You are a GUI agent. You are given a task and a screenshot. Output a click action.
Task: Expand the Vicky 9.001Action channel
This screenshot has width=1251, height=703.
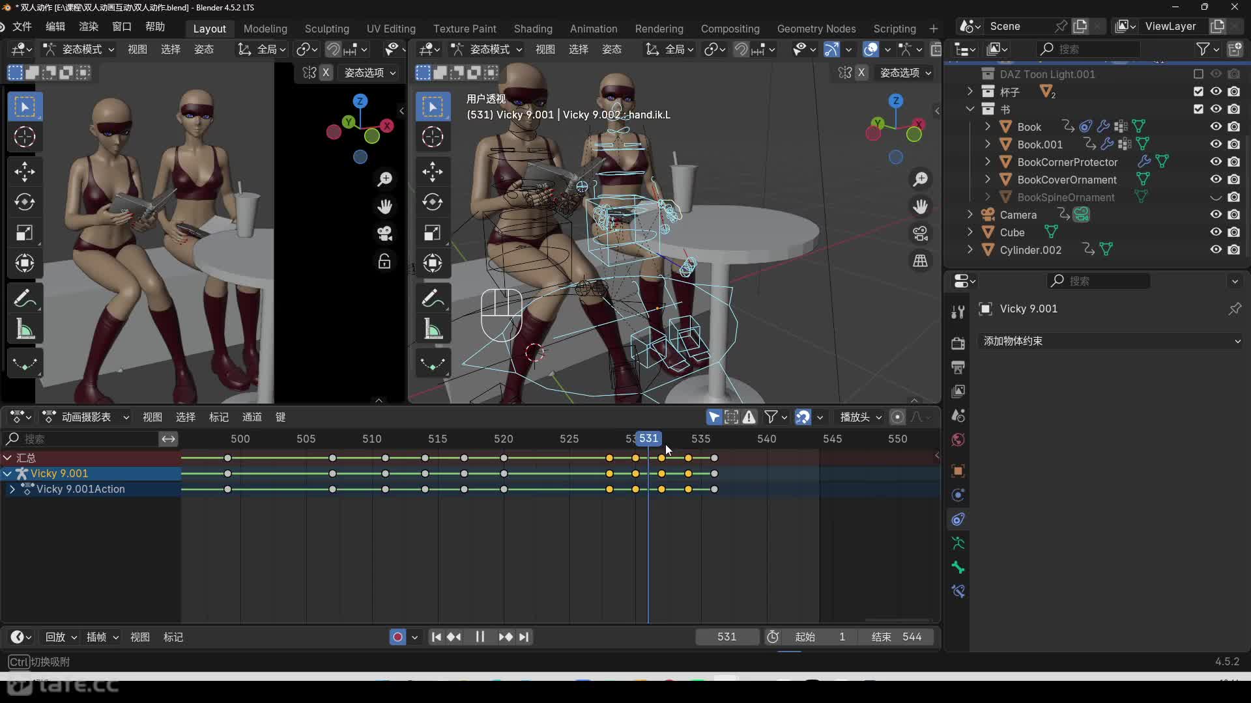(x=12, y=489)
